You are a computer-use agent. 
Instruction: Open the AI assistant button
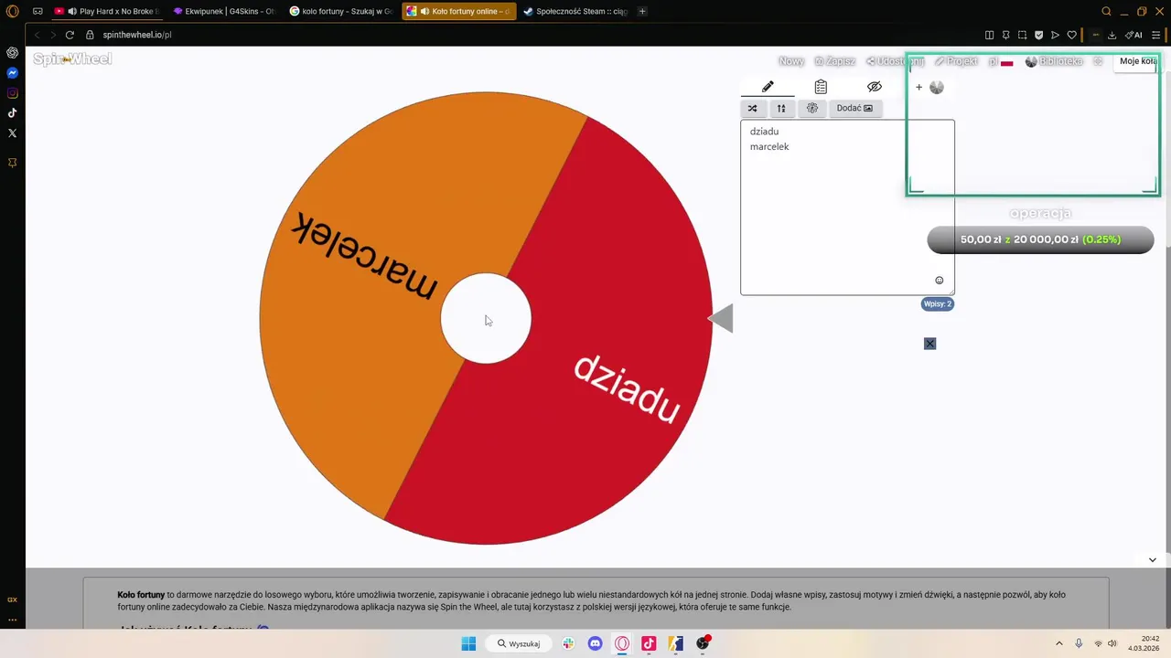pos(1133,35)
